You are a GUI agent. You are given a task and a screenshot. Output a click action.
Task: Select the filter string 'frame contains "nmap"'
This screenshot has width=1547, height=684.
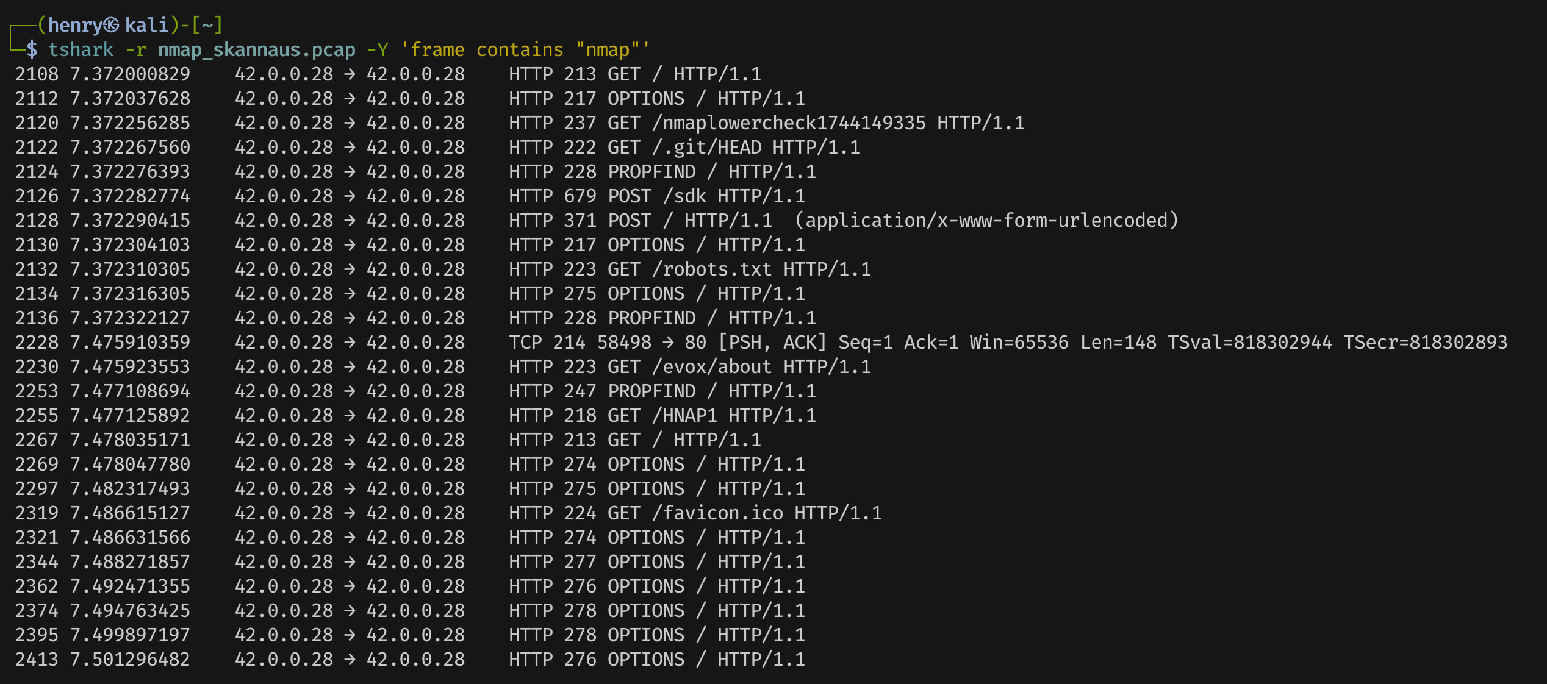point(525,49)
